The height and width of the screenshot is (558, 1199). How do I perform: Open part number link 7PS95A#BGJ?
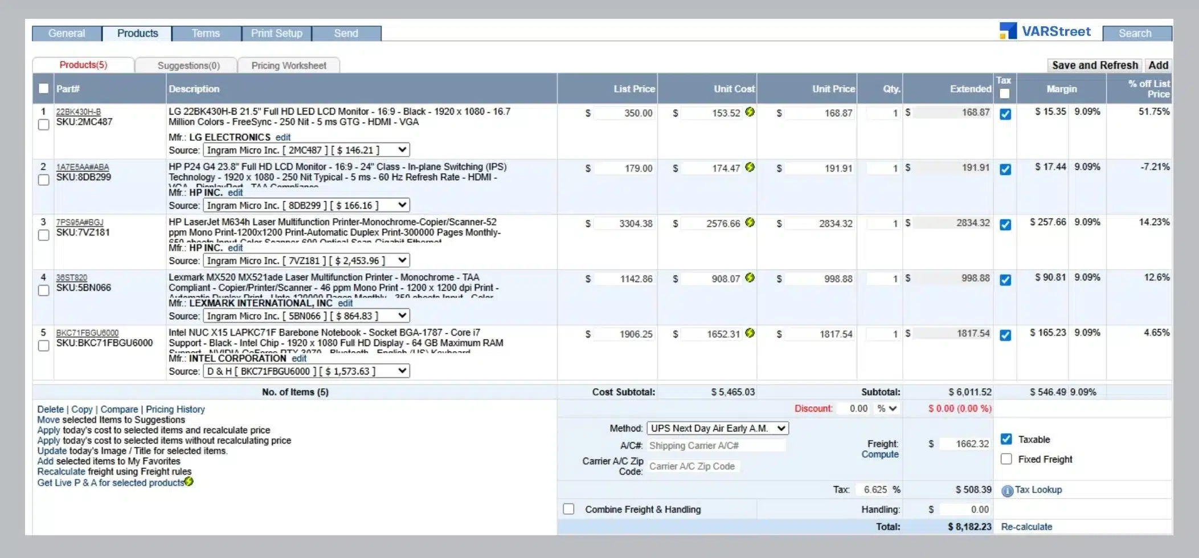pos(80,222)
